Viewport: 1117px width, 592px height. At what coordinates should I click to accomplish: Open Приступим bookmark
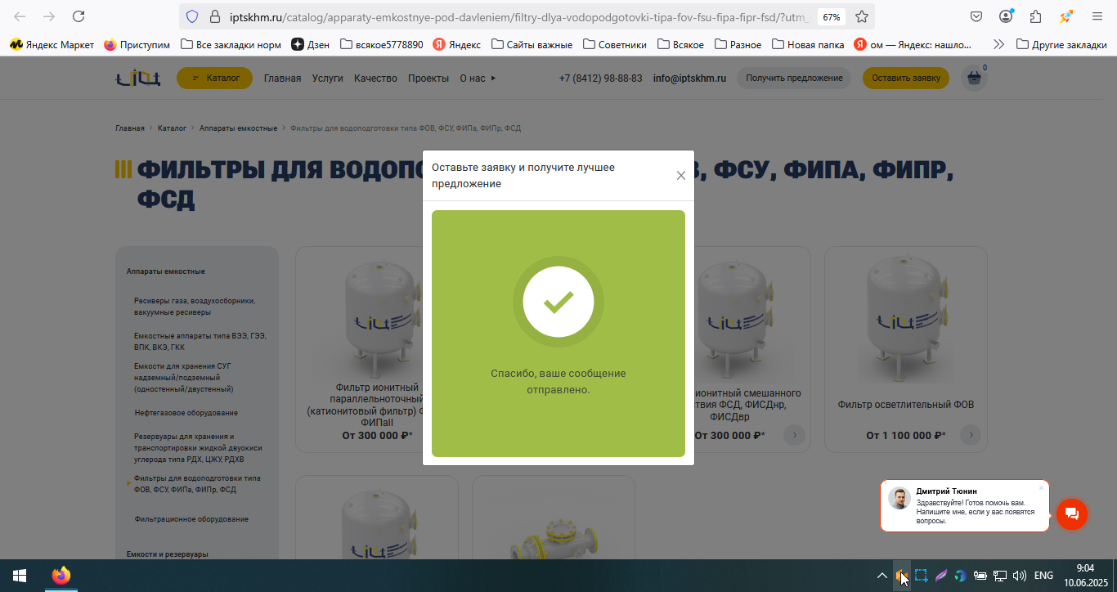[137, 45]
